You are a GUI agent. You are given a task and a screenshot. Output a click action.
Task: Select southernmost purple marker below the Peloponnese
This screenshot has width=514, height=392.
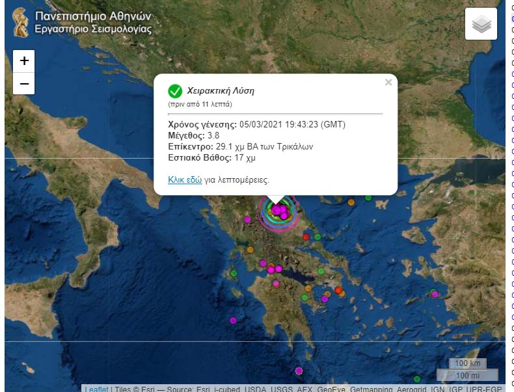[x=299, y=371]
